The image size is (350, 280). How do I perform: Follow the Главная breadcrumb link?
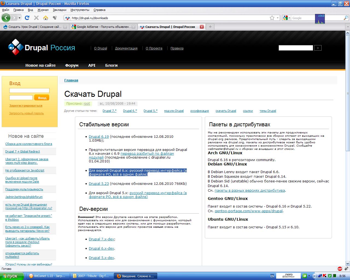pos(71,80)
